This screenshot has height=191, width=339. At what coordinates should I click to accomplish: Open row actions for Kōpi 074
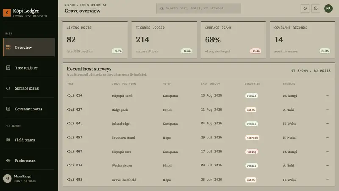[327, 166]
